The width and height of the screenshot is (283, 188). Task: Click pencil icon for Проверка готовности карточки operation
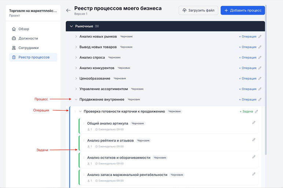point(257,111)
